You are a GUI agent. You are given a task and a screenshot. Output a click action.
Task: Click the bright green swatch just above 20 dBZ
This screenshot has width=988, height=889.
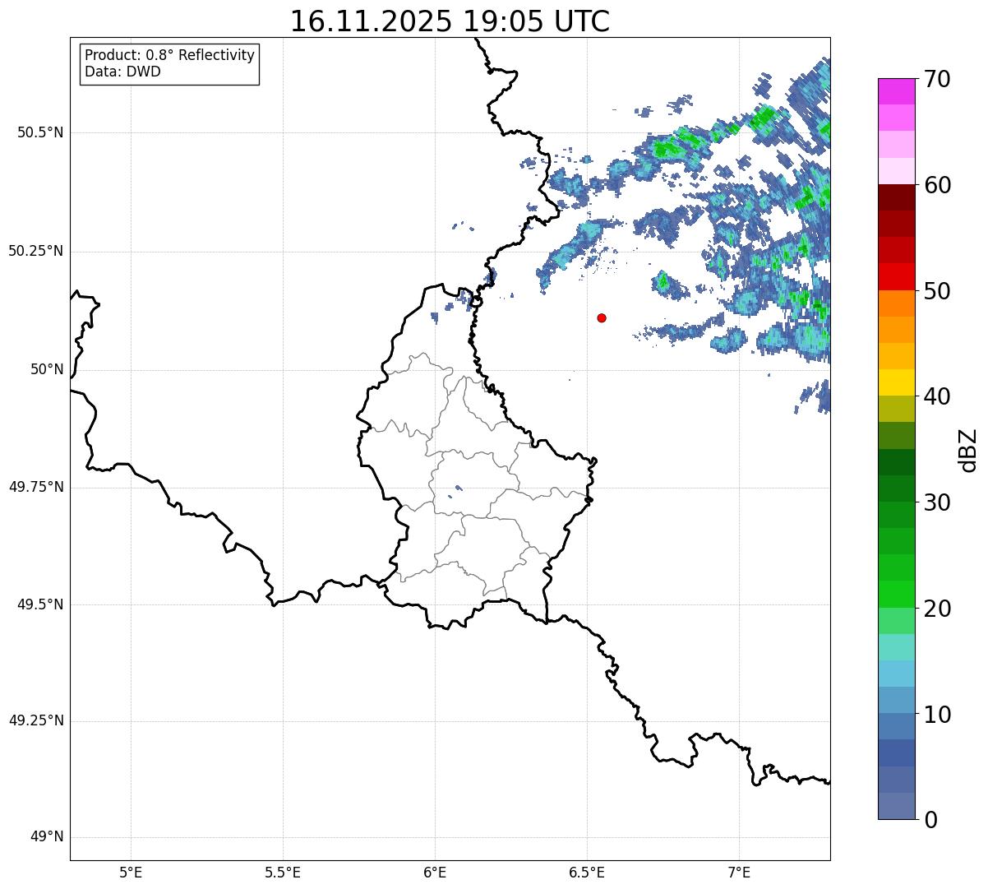tap(896, 594)
